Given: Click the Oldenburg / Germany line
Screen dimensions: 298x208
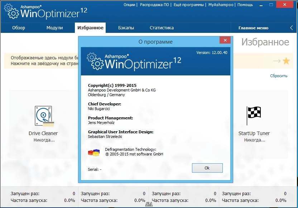Looking at the screenshot, I should point(106,95).
